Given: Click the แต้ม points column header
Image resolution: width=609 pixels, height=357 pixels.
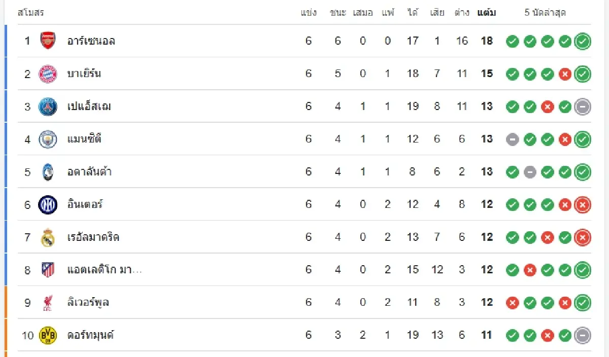Looking at the screenshot, I should (487, 13).
